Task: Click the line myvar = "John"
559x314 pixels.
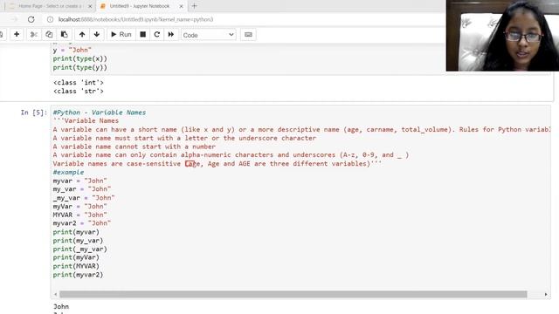Action: 79,181
